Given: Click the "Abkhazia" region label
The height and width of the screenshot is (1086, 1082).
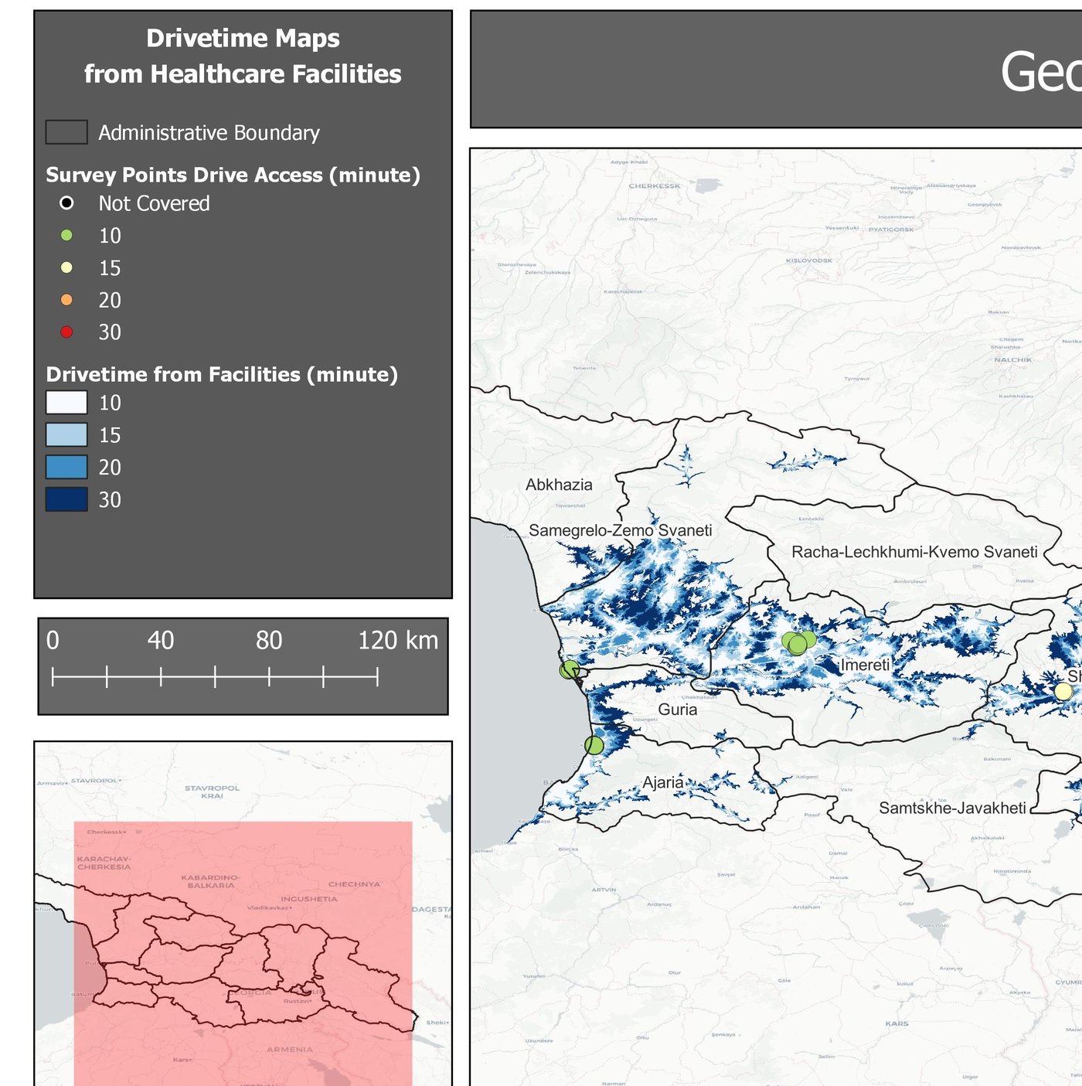Looking at the screenshot, I should 559,485.
